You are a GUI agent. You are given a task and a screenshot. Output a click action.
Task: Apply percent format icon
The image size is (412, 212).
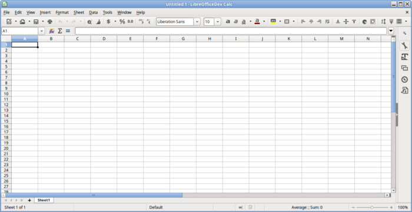click(122, 22)
